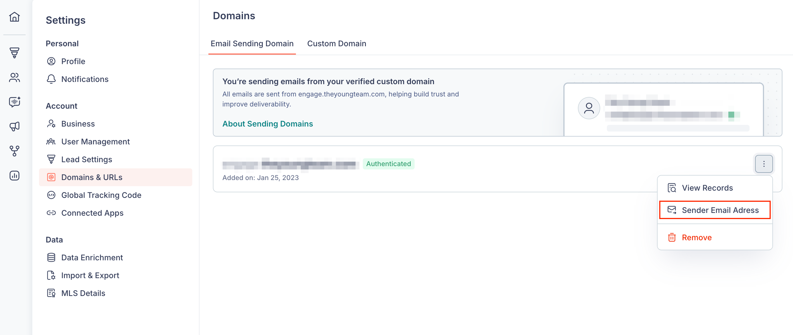Open the home icon in left rail
This screenshot has height=335, width=793.
(14, 17)
